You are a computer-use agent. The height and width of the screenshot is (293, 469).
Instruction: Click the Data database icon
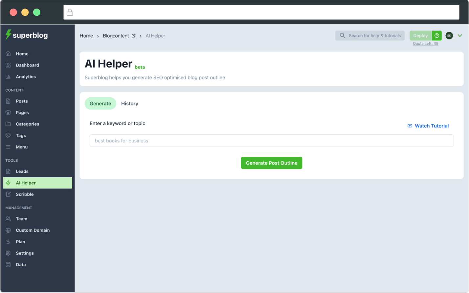click(x=9, y=265)
